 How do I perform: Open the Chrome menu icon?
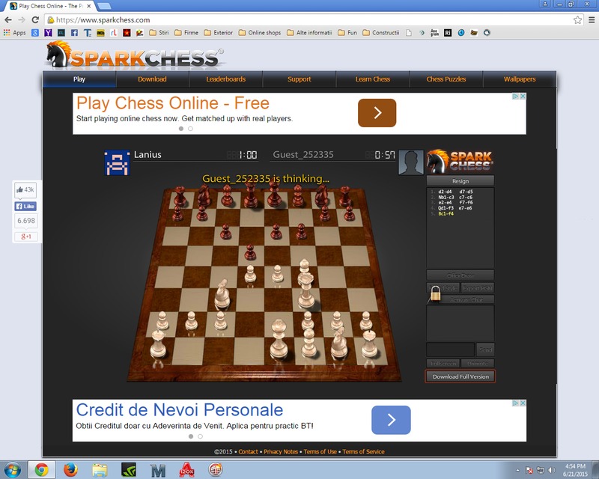click(x=592, y=20)
